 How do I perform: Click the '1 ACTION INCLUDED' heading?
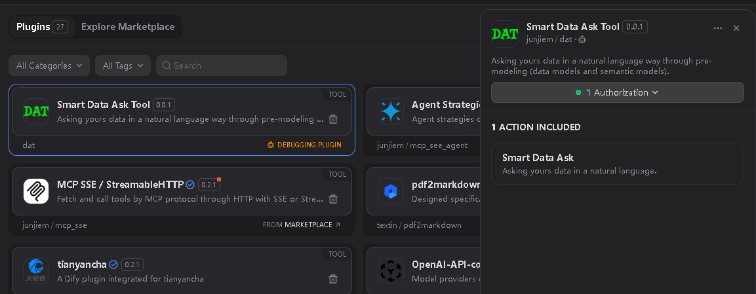pyautogui.click(x=536, y=127)
